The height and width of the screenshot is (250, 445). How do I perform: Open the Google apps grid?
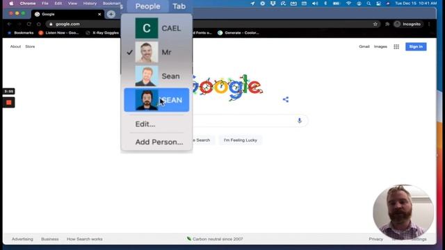(x=396, y=47)
